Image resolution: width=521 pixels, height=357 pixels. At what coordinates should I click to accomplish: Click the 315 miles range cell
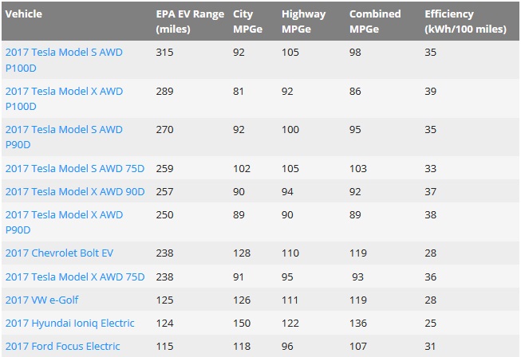coord(164,52)
